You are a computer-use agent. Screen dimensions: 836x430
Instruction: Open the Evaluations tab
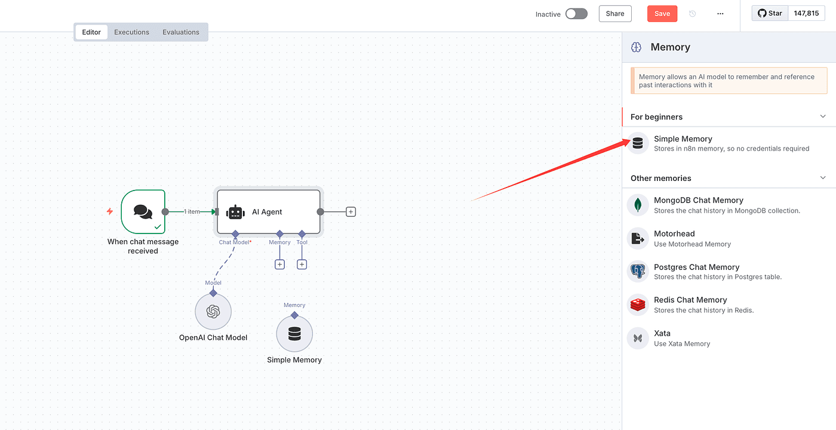[181, 32]
